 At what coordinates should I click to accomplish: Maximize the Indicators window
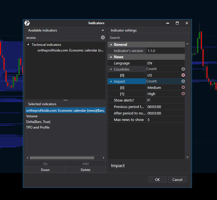tap(177, 23)
